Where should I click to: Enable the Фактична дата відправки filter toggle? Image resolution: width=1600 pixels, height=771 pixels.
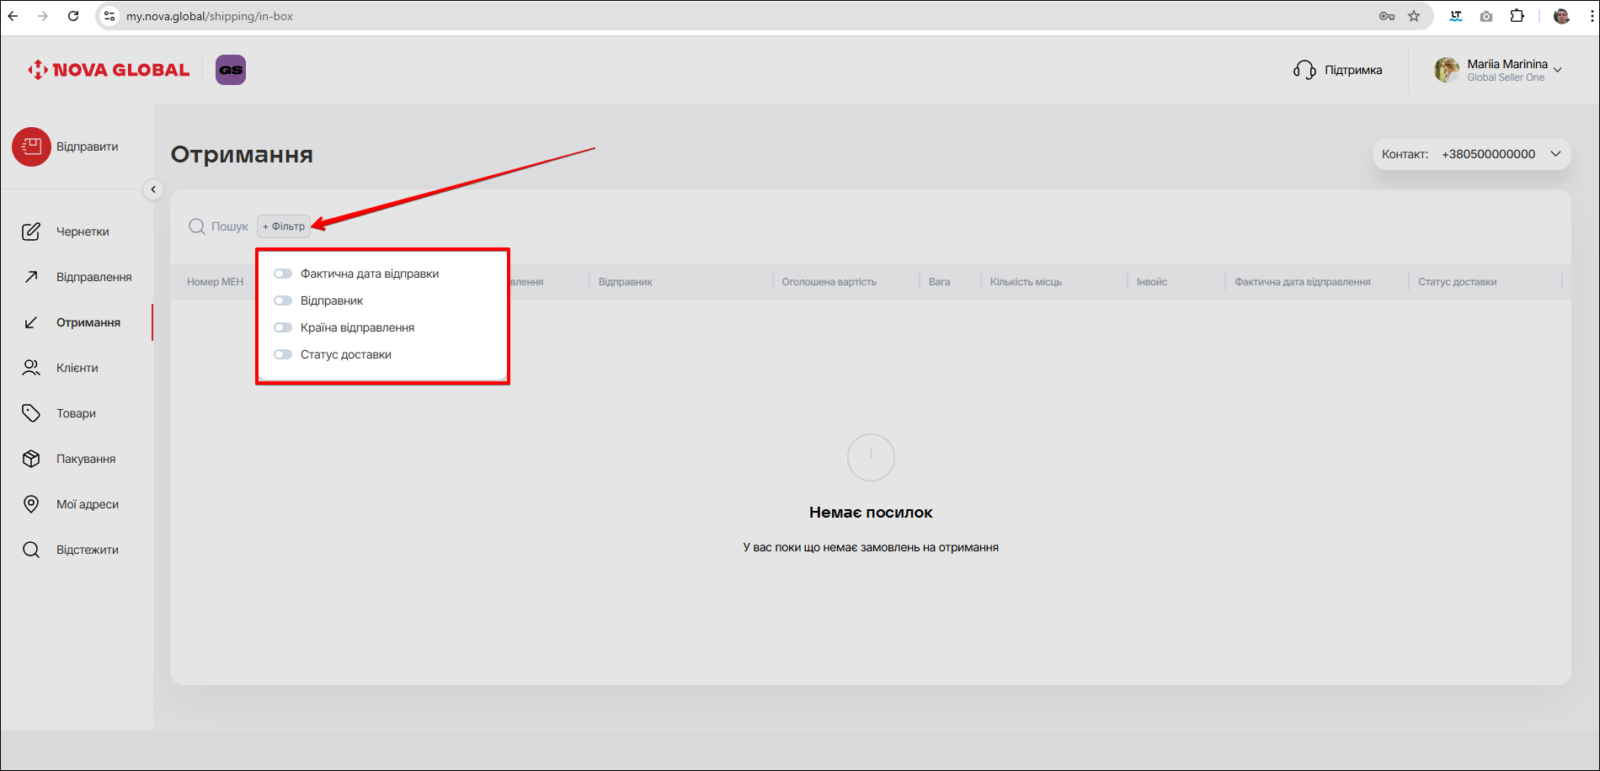(283, 274)
